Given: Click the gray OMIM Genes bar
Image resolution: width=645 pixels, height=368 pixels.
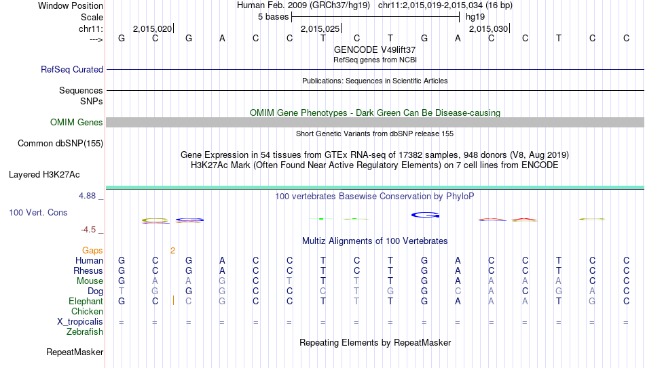Looking at the screenshot, I should coord(375,123).
